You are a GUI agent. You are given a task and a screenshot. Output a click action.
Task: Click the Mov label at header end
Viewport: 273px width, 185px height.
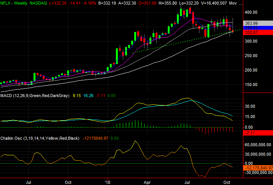[233, 3]
